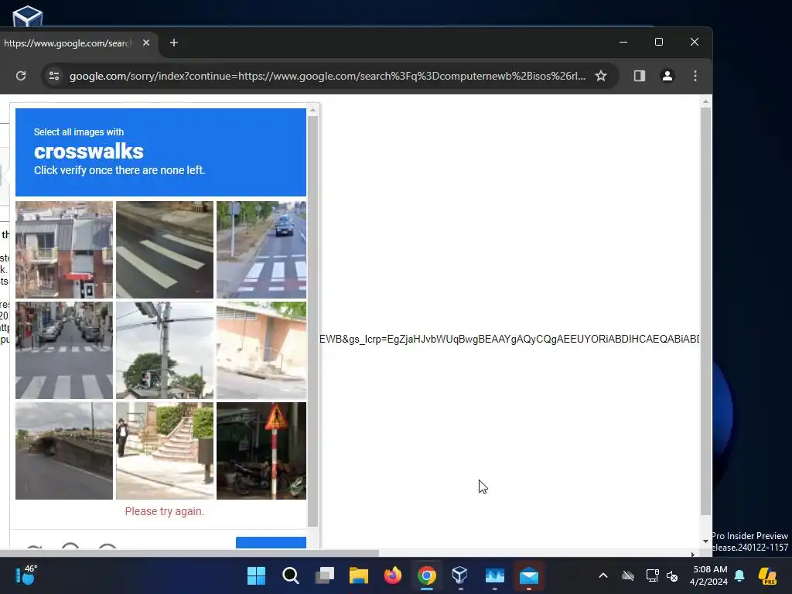Select the beige wall sidewalk tile

tap(261, 350)
